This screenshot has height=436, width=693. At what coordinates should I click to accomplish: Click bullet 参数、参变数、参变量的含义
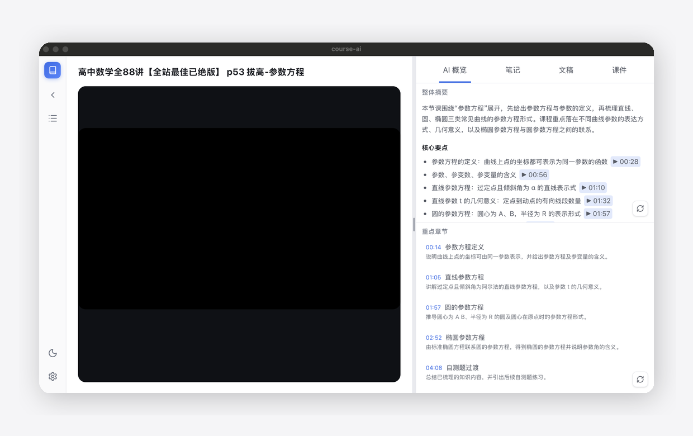(x=474, y=175)
